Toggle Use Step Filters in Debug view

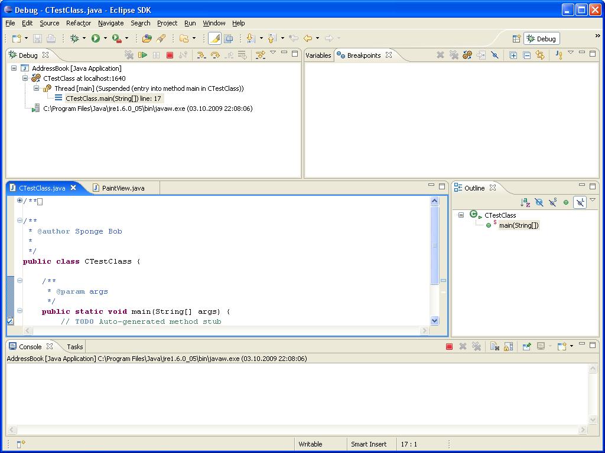[x=261, y=55]
